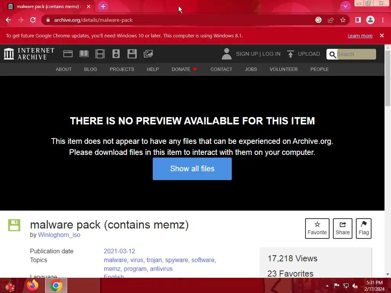Click publication date 2021-03-12
Screen dimensions: 391x293
point(119,251)
